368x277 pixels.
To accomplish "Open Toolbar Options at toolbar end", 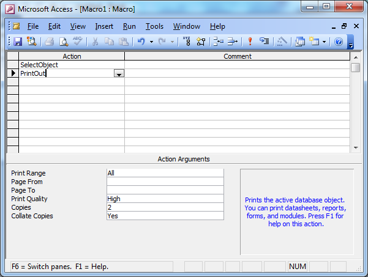I will 350,42.
